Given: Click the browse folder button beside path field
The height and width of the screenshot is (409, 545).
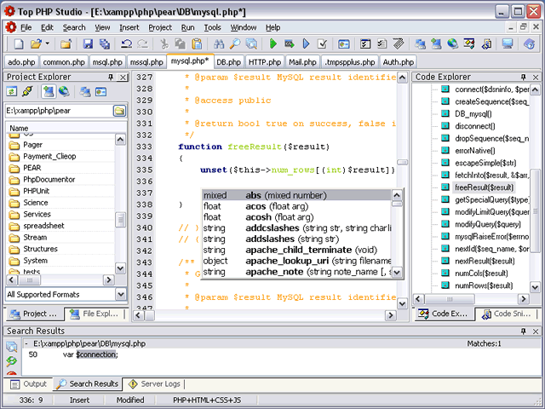Looking at the screenshot, I should point(119,111).
